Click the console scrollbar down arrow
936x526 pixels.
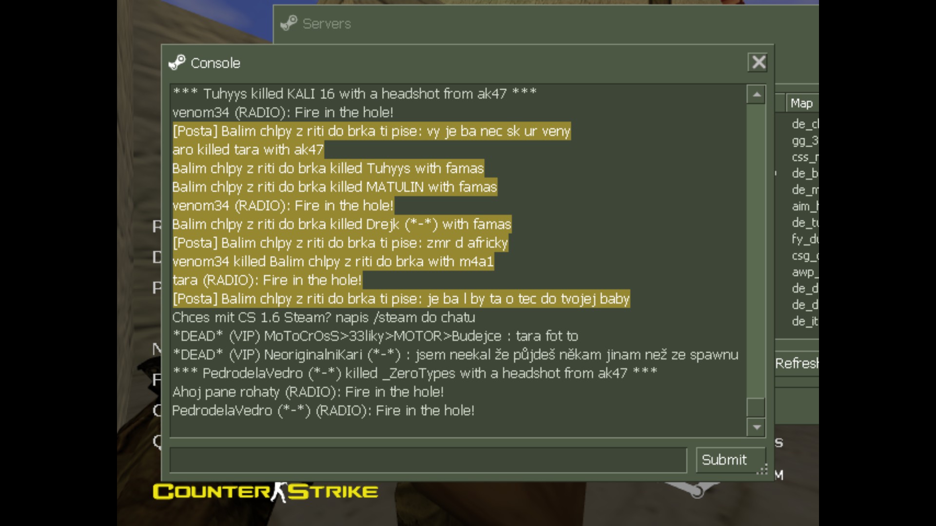756,427
